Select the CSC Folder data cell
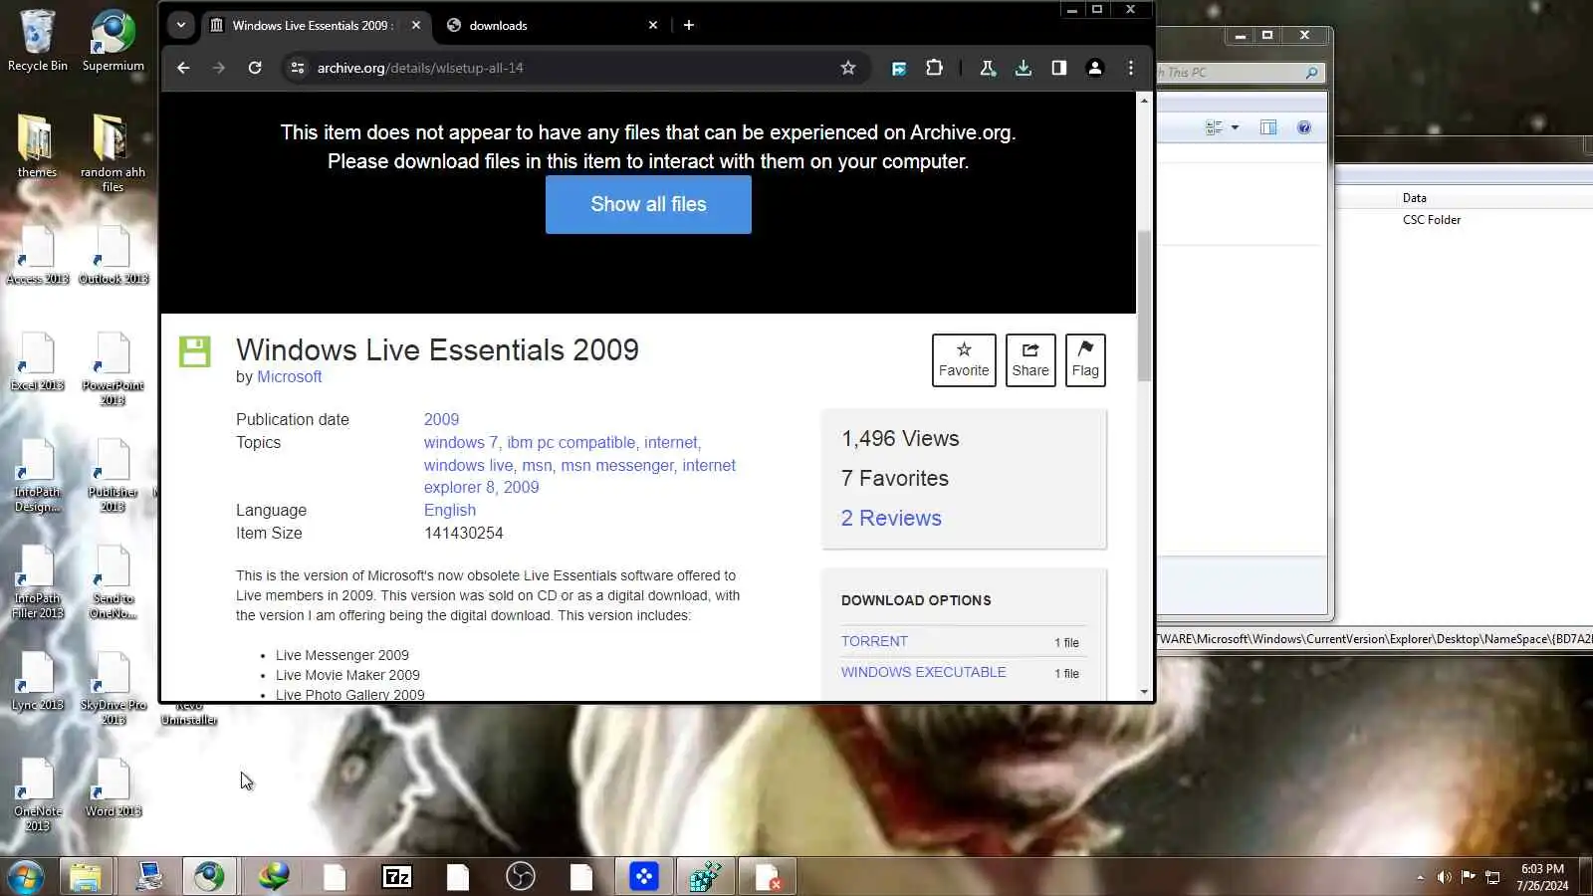This screenshot has width=1593, height=896. click(1432, 220)
